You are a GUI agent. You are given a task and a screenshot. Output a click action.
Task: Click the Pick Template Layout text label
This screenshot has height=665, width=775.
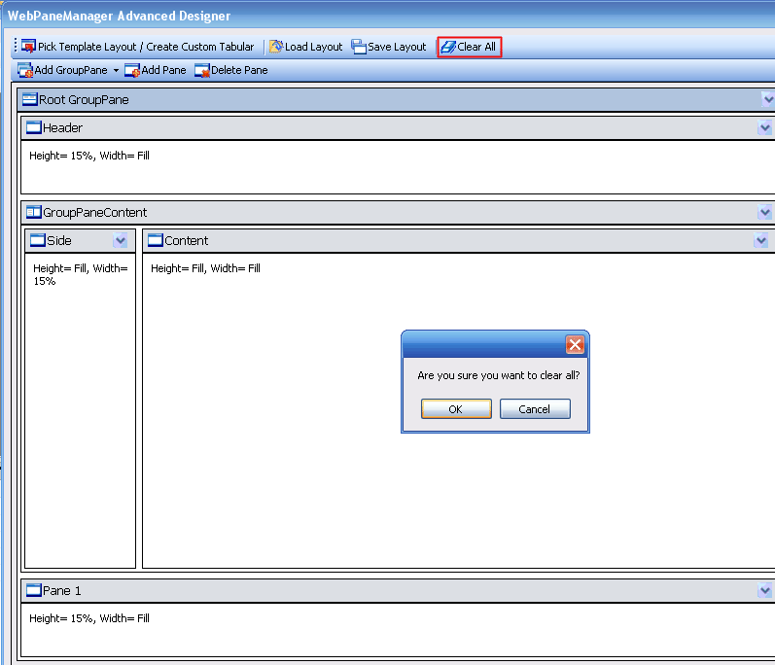pyautogui.click(x=146, y=47)
